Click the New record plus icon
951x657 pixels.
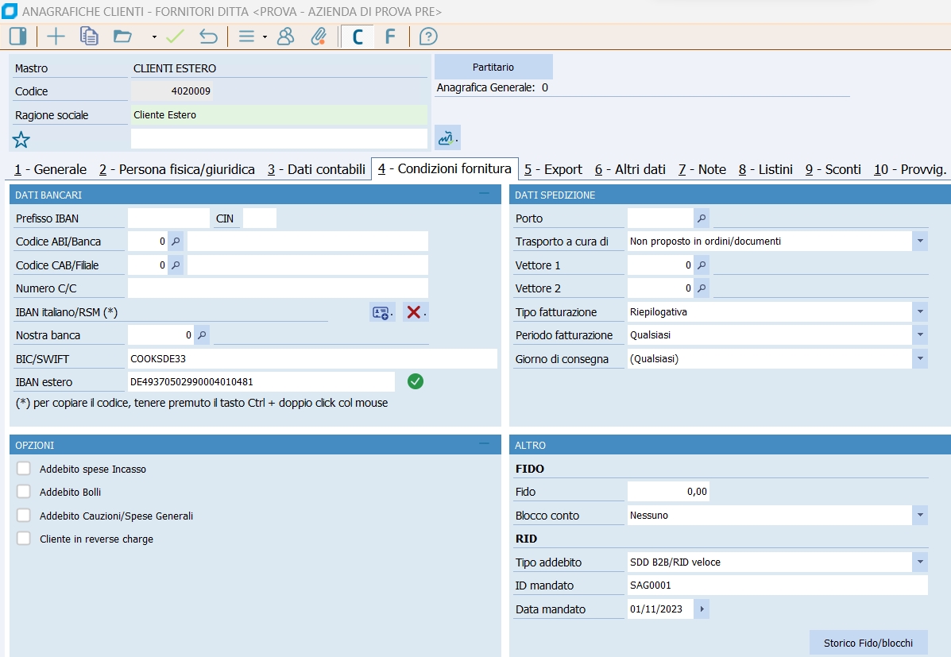point(56,37)
